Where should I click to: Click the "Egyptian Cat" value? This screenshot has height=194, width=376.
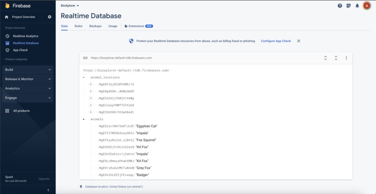point(146,126)
